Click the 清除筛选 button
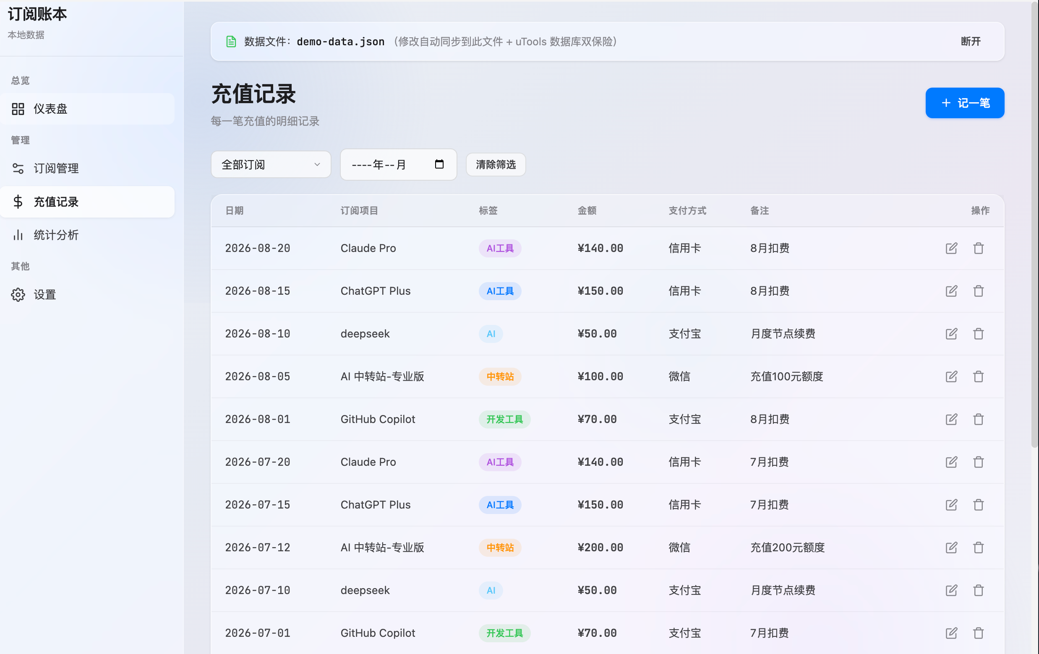1039x654 pixels. tap(496, 164)
